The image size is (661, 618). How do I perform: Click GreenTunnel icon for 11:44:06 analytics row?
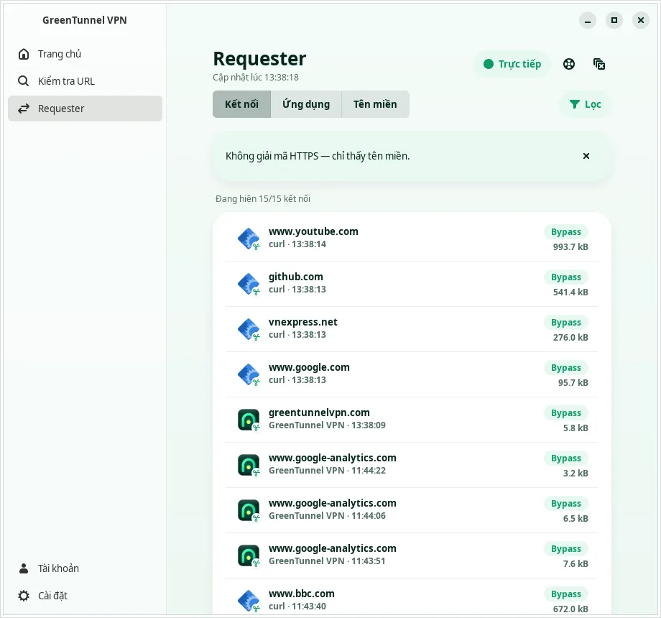pyautogui.click(x=249, y=510)
